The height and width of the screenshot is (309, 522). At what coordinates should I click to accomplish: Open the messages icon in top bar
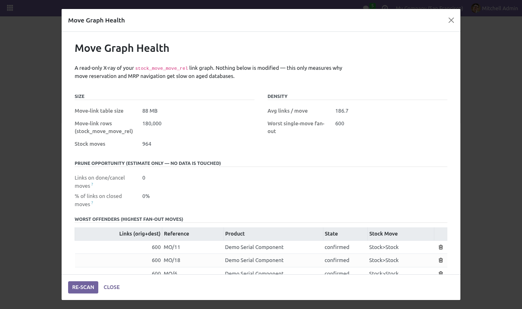[x=367, y=8]
